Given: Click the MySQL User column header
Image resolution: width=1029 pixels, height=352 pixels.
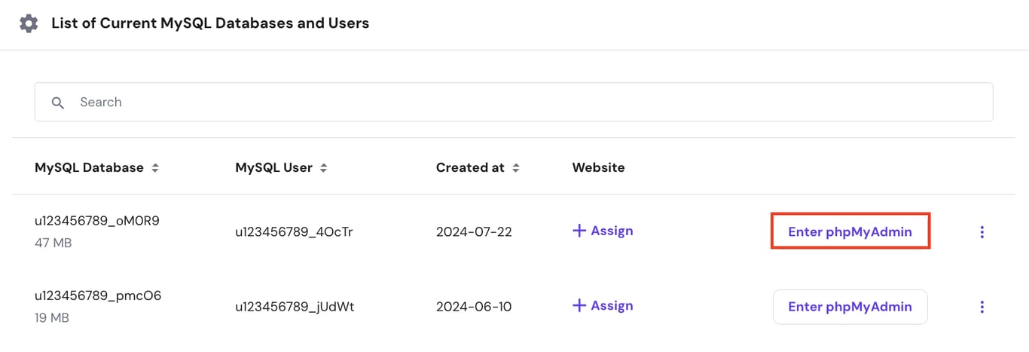Looking at the screenshot, I should click(273, 167).
